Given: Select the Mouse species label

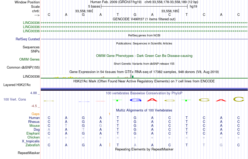Looking at the screenshot, I should coord(34,126).
